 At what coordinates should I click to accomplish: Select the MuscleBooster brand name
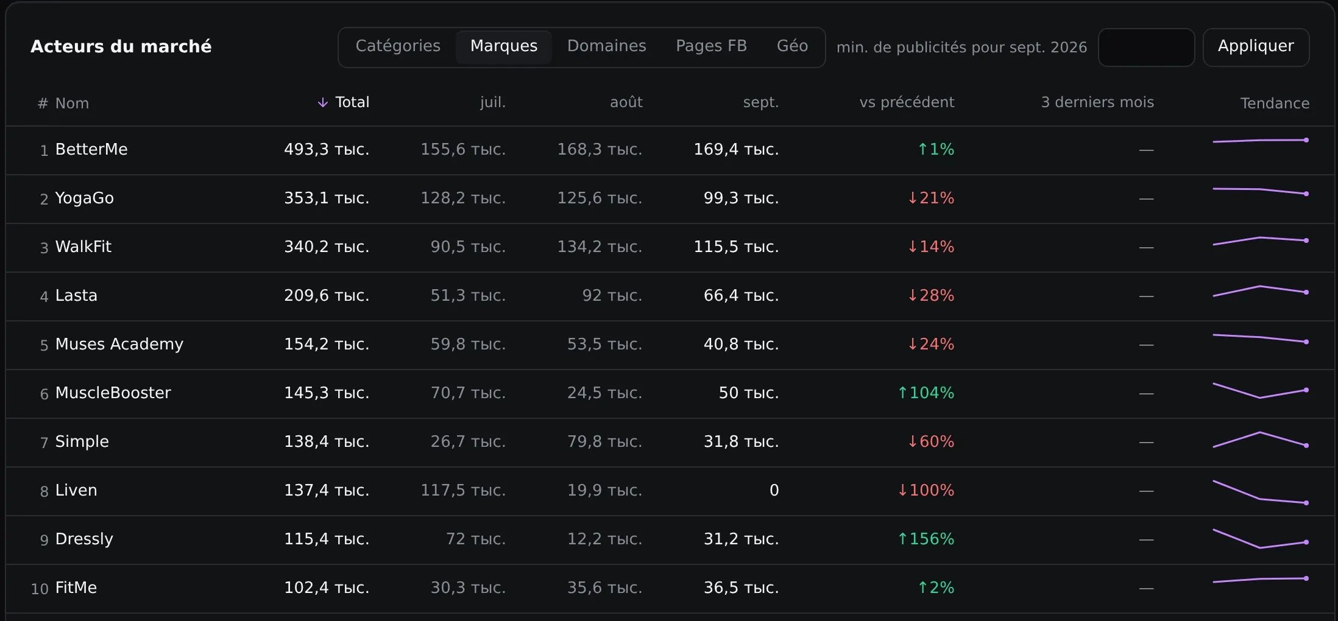pyautogui.click(x=113, y=393)
